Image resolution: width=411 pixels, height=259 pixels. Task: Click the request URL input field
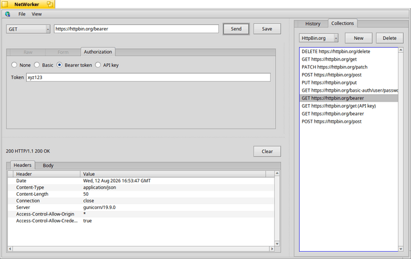136,29
